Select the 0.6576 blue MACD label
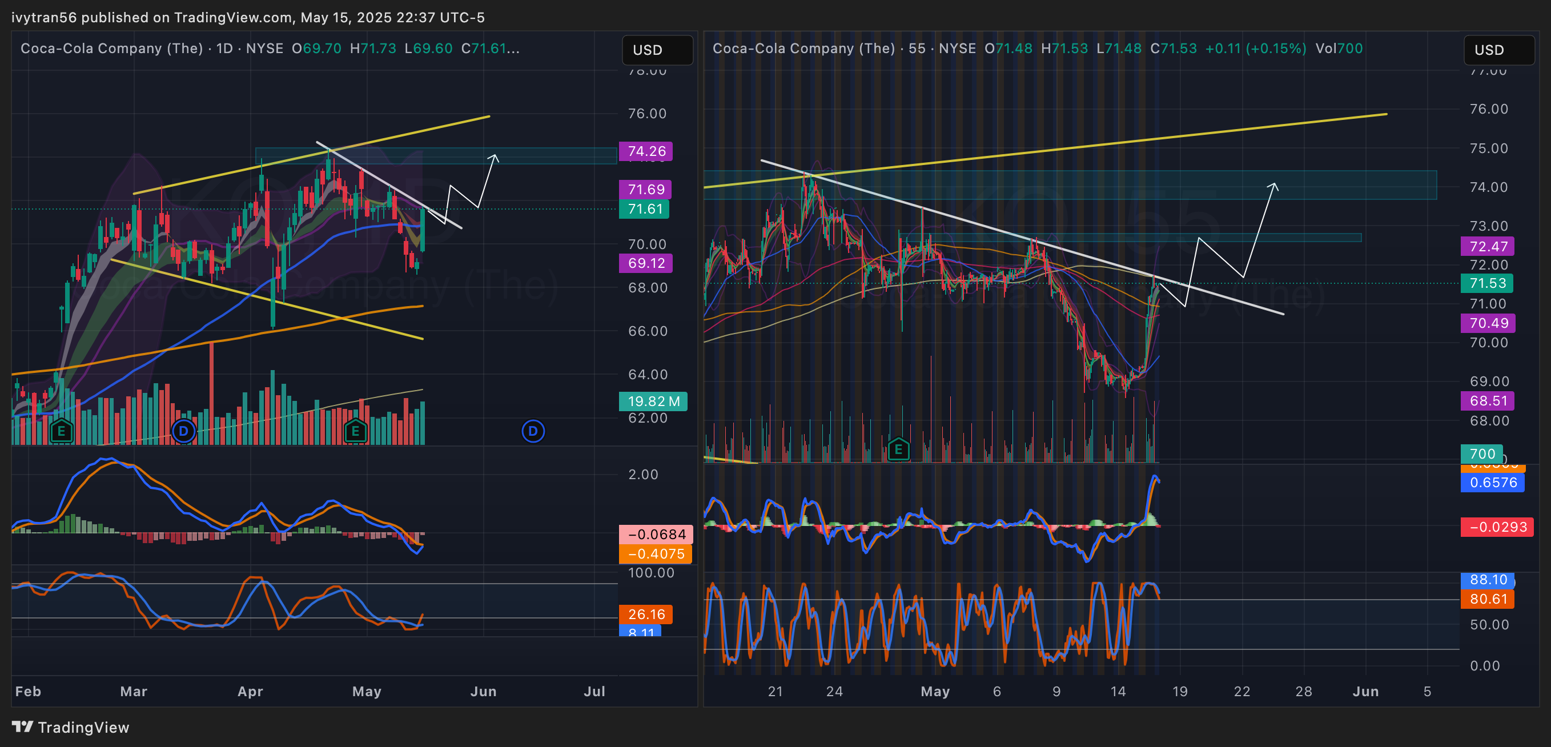 click(1493, 483)
